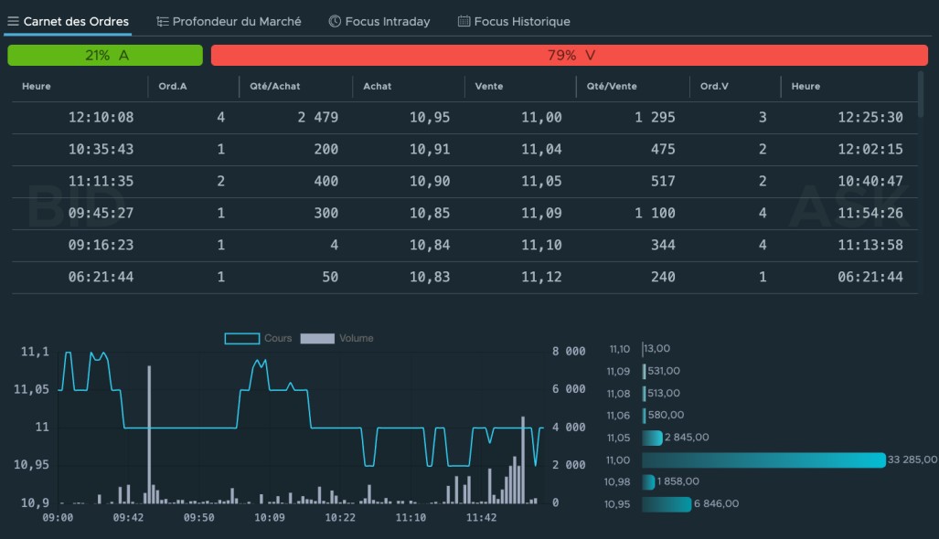Sort by the Vente column header
This screenshot has width=939, height=539.
point(488,87)
